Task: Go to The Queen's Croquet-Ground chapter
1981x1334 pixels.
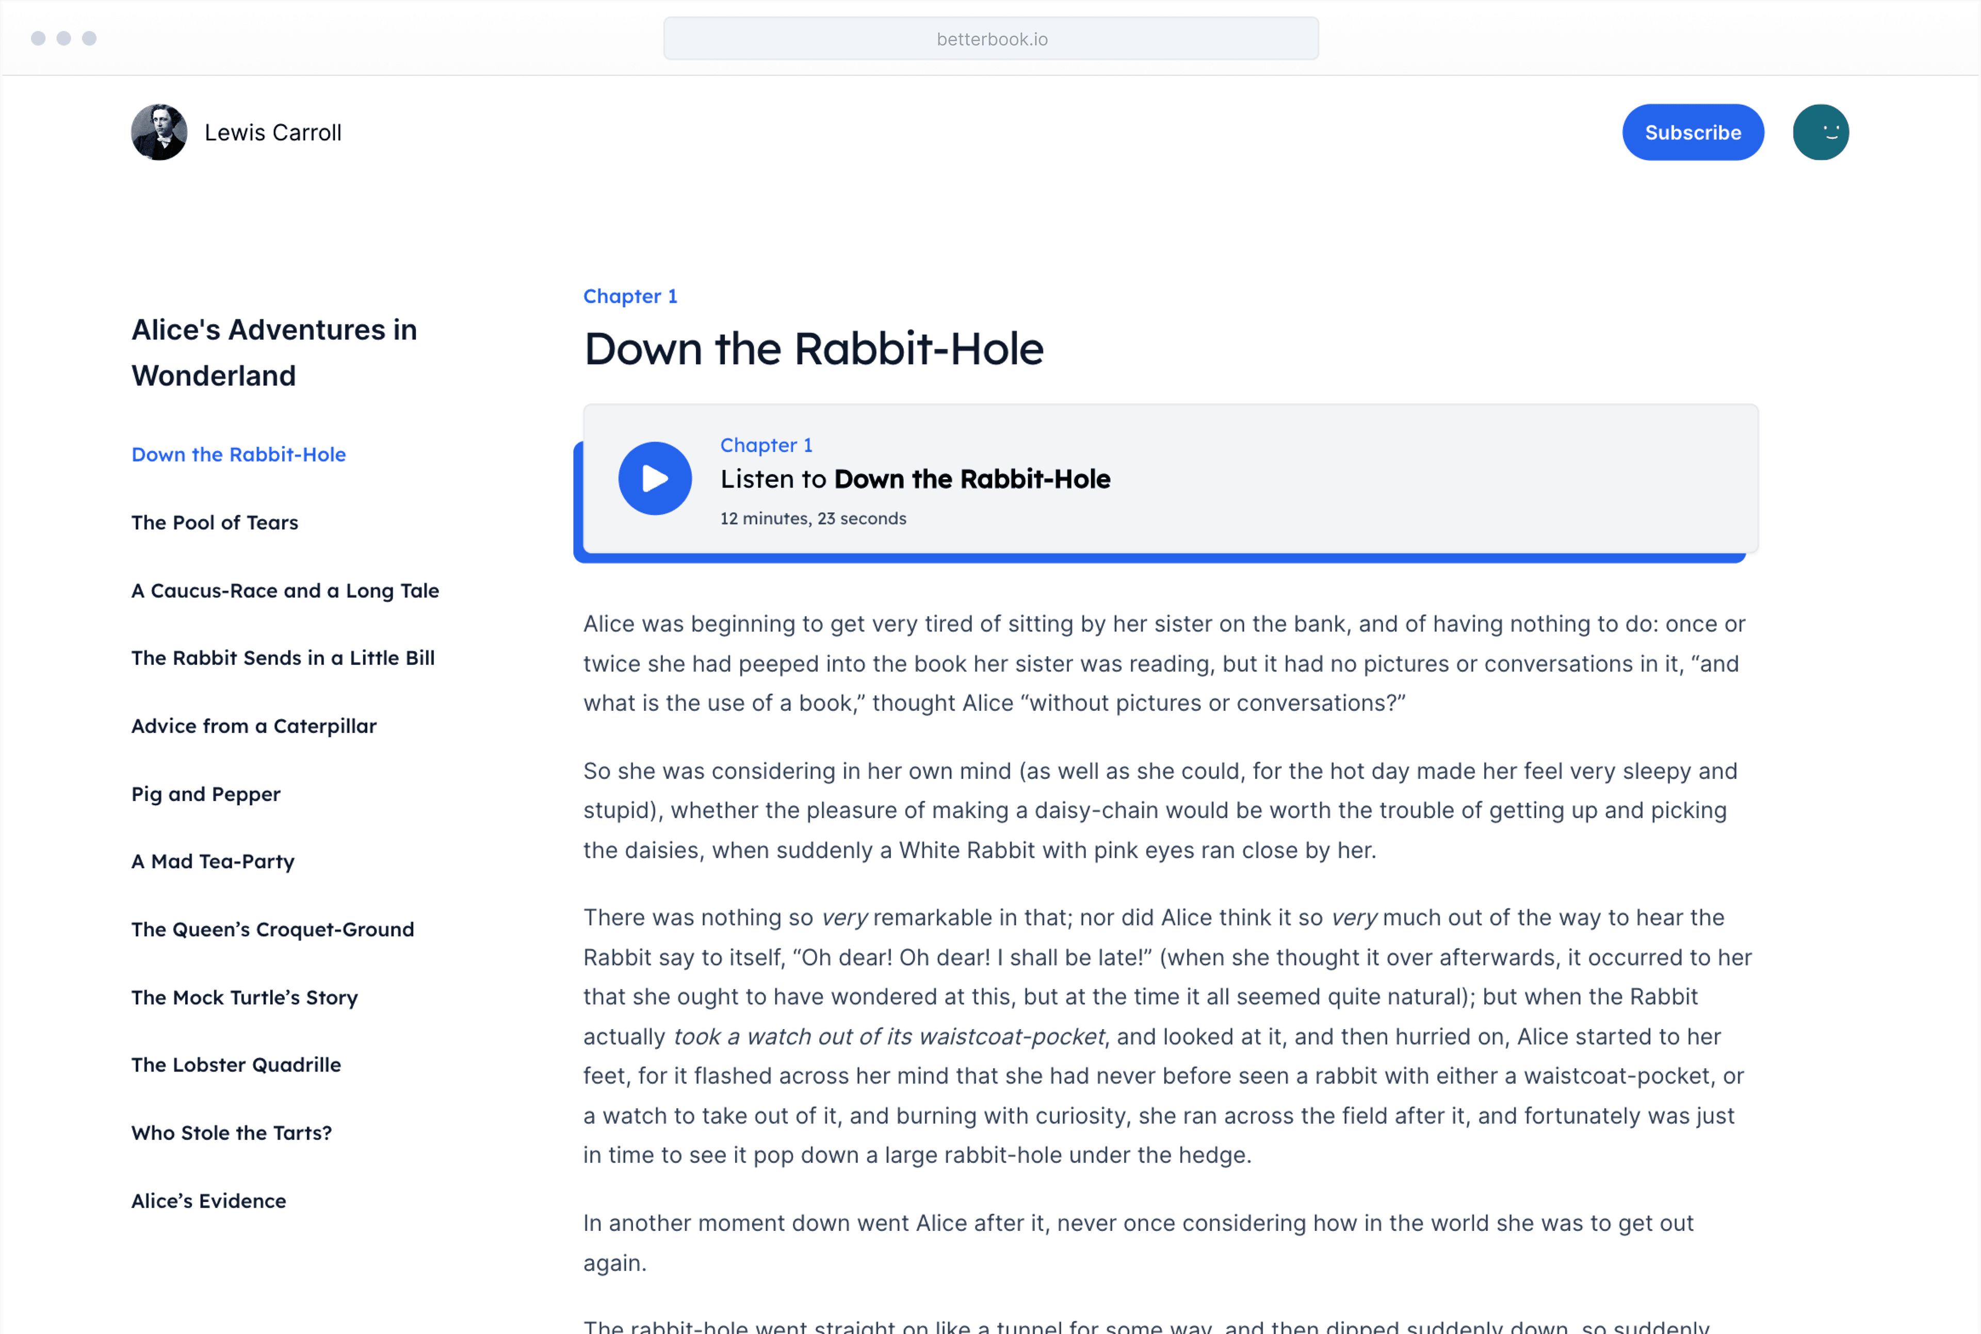Action: click(272, 929)
